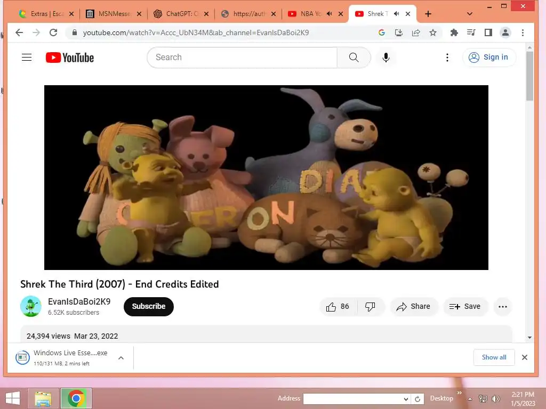The image size is (546, 409).
Task: Click the Google icon in address bar
Action: (x=382, y=32)
